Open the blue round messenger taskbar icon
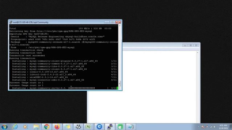232x130 pixels. click(99, 127)
